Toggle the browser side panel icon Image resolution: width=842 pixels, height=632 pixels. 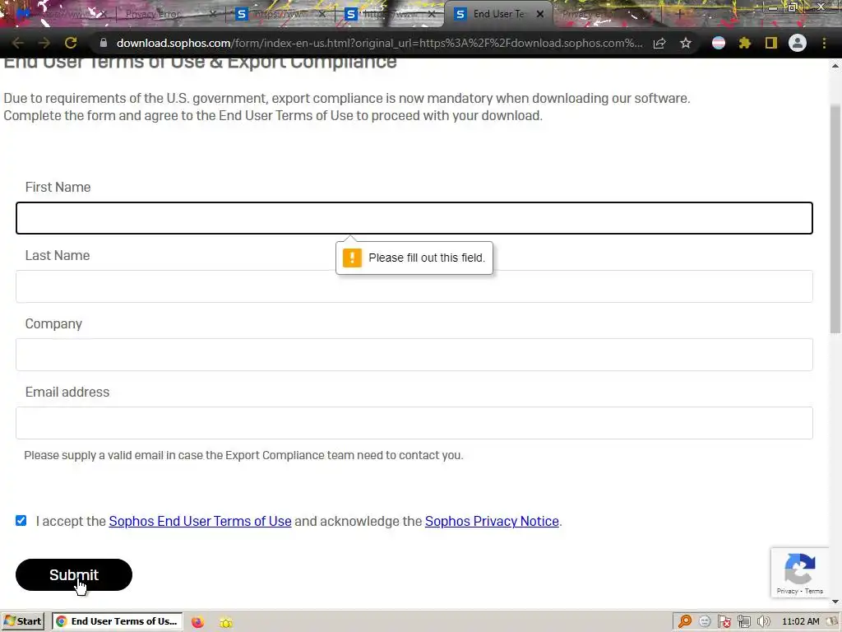click(771, 43)
